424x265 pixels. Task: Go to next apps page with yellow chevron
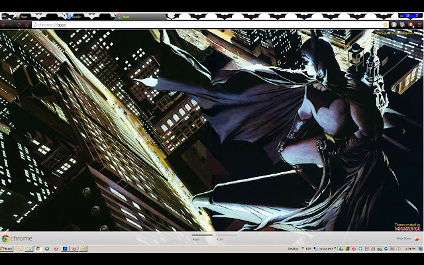point(403,131)
